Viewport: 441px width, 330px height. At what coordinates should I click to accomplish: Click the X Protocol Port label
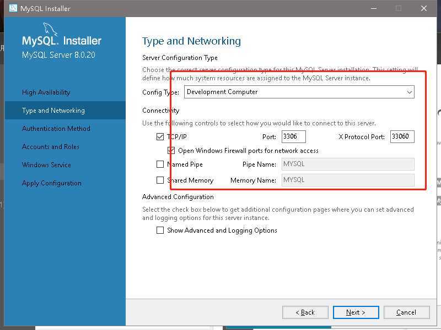pos(362,137)
